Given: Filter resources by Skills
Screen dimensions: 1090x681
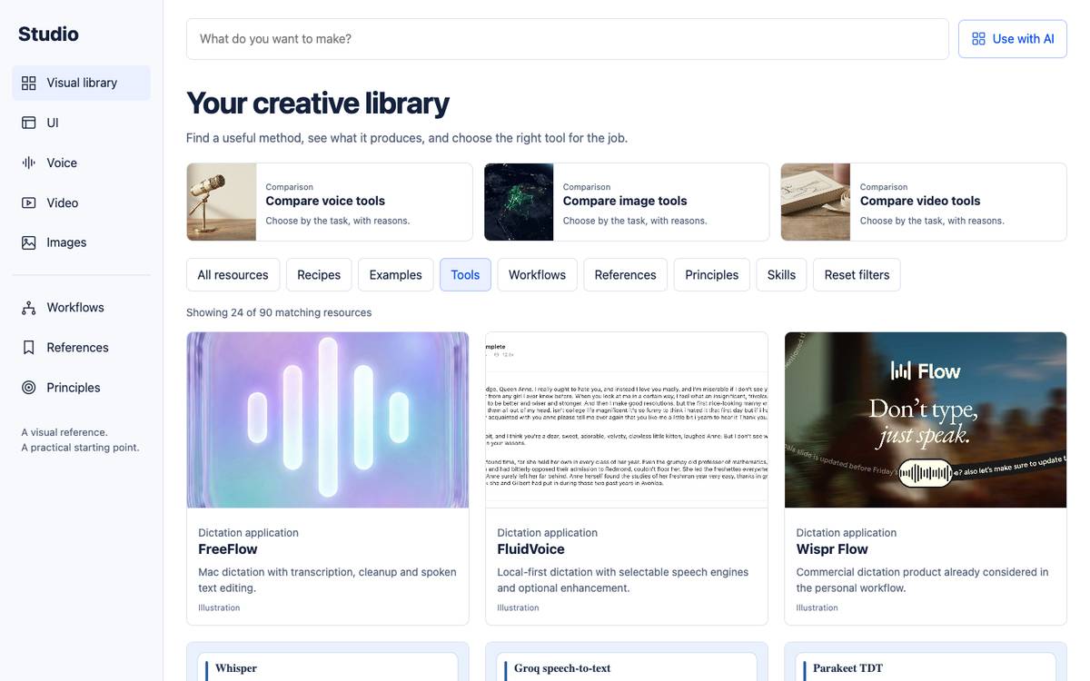Looking at the screenshot, I should [x=781, y=275].
